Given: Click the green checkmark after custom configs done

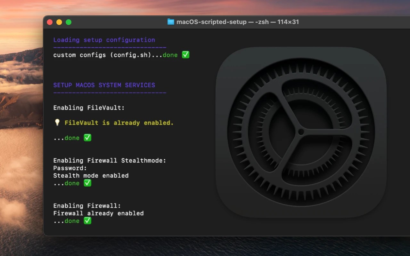Looking at the screenshot, I should (185, 55).
